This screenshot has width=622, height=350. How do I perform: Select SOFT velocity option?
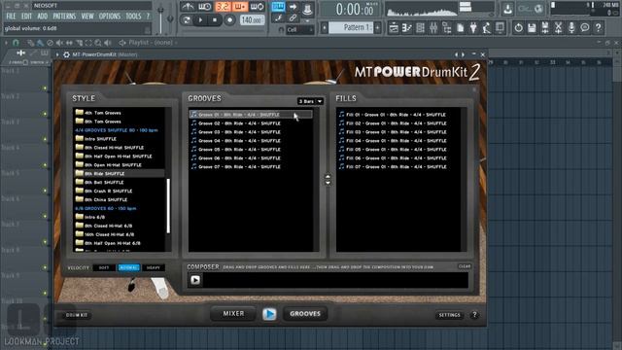click(x=104, y=268)
